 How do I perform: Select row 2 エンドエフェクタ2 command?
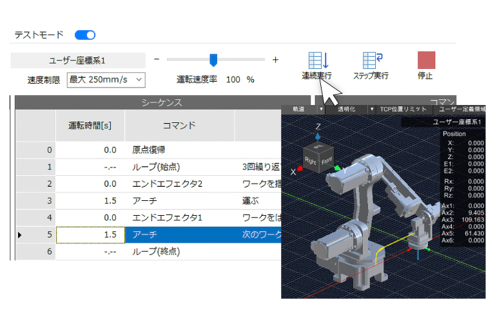180,184
